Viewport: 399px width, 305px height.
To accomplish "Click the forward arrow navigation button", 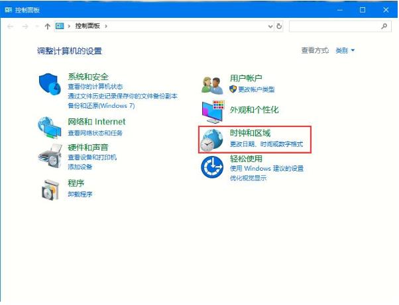I will tap(25, 26).
